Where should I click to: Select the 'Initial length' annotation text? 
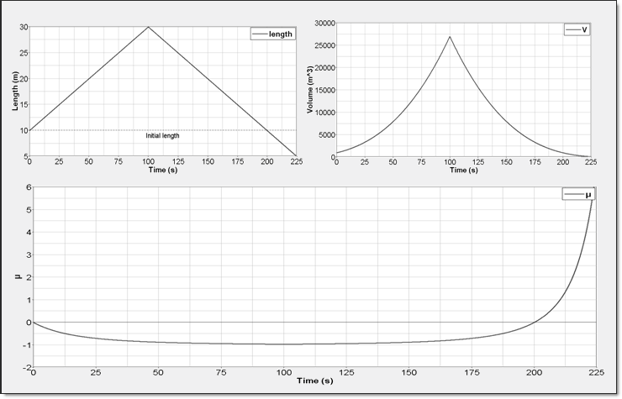[x=162, y=135]
